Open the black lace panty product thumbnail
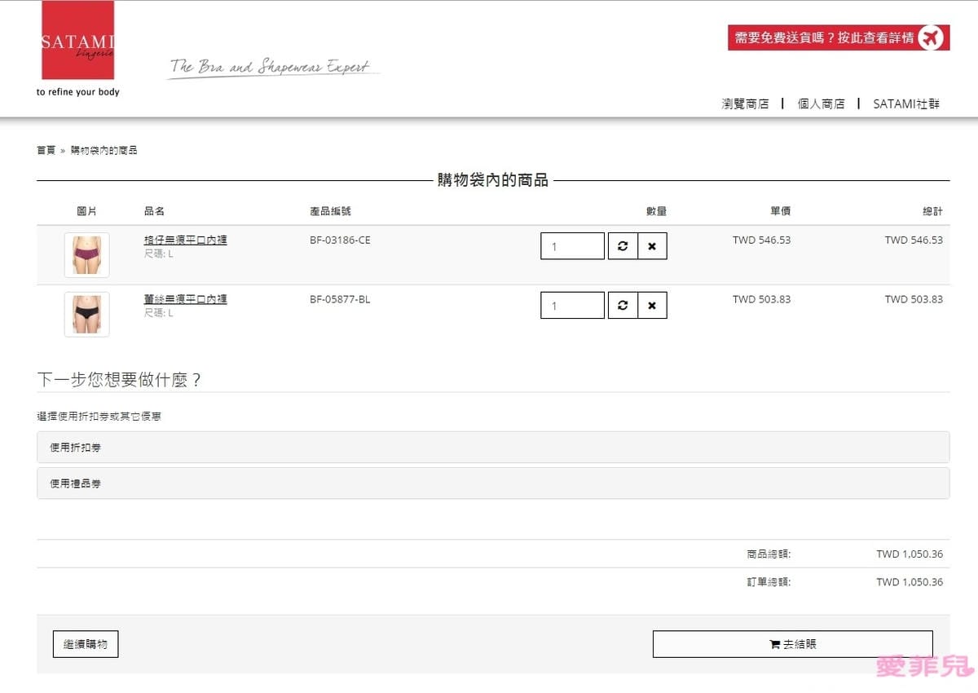This screenshot has height=693, width=978. 86,315
